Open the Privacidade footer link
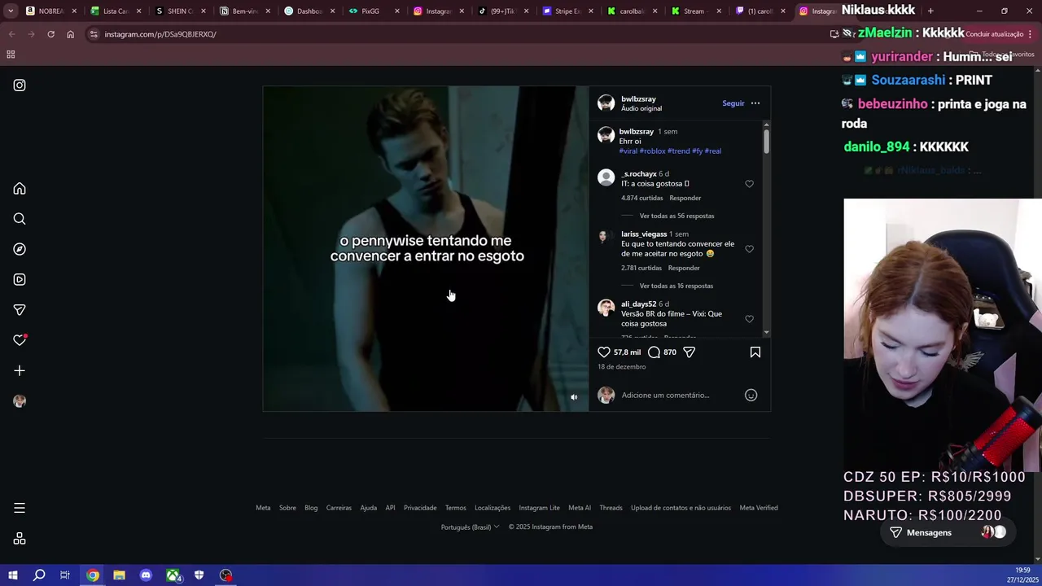 point(420,508)
